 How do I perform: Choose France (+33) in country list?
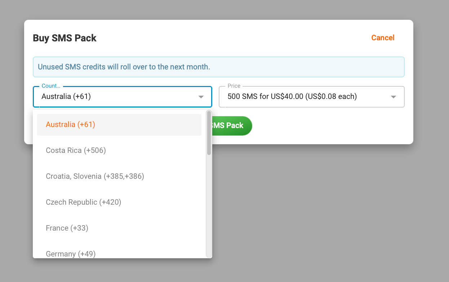(67, 228)
